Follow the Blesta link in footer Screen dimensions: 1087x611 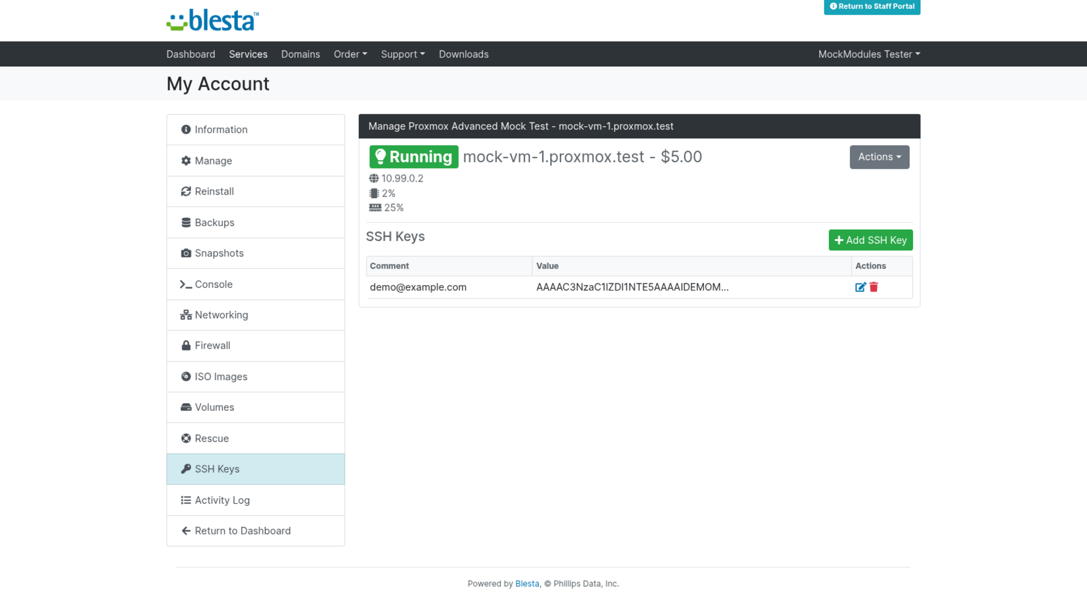tap(527, 584)
